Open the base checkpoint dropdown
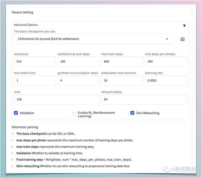This screenshot has height=178, width=202. [94, 39]
